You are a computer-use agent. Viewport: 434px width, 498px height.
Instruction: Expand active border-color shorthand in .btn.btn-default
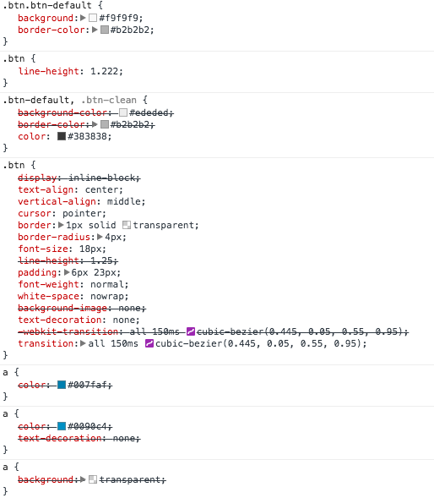tap(95, 30)
